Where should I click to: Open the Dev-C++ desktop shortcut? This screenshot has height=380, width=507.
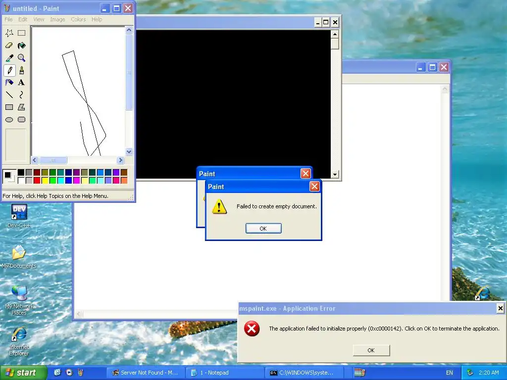(19, 216)
